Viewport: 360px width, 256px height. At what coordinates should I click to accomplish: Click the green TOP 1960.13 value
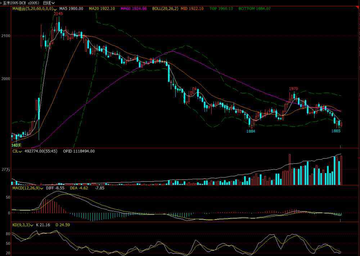click(221, 9)
